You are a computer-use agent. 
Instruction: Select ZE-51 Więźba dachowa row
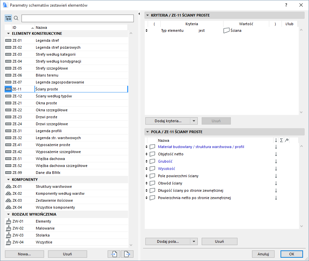coord(67,159)
